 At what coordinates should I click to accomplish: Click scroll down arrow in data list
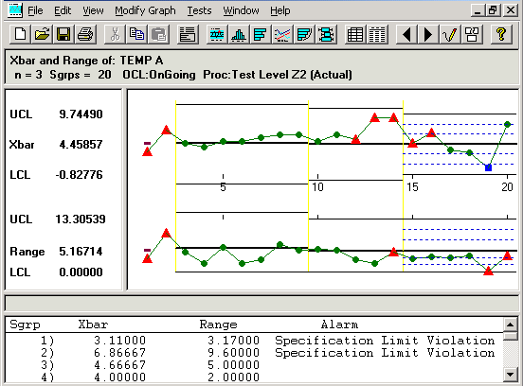(511, 375)
